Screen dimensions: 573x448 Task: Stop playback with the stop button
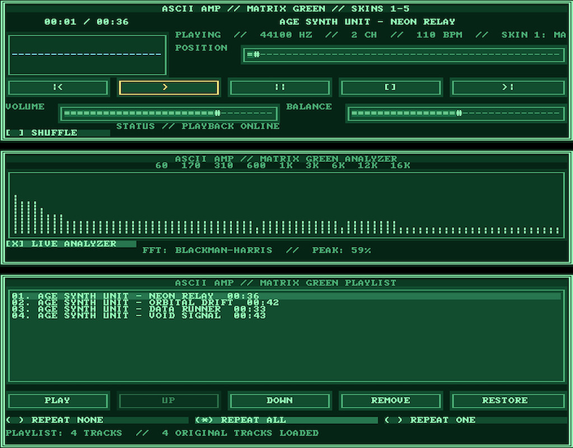(390, 87)
